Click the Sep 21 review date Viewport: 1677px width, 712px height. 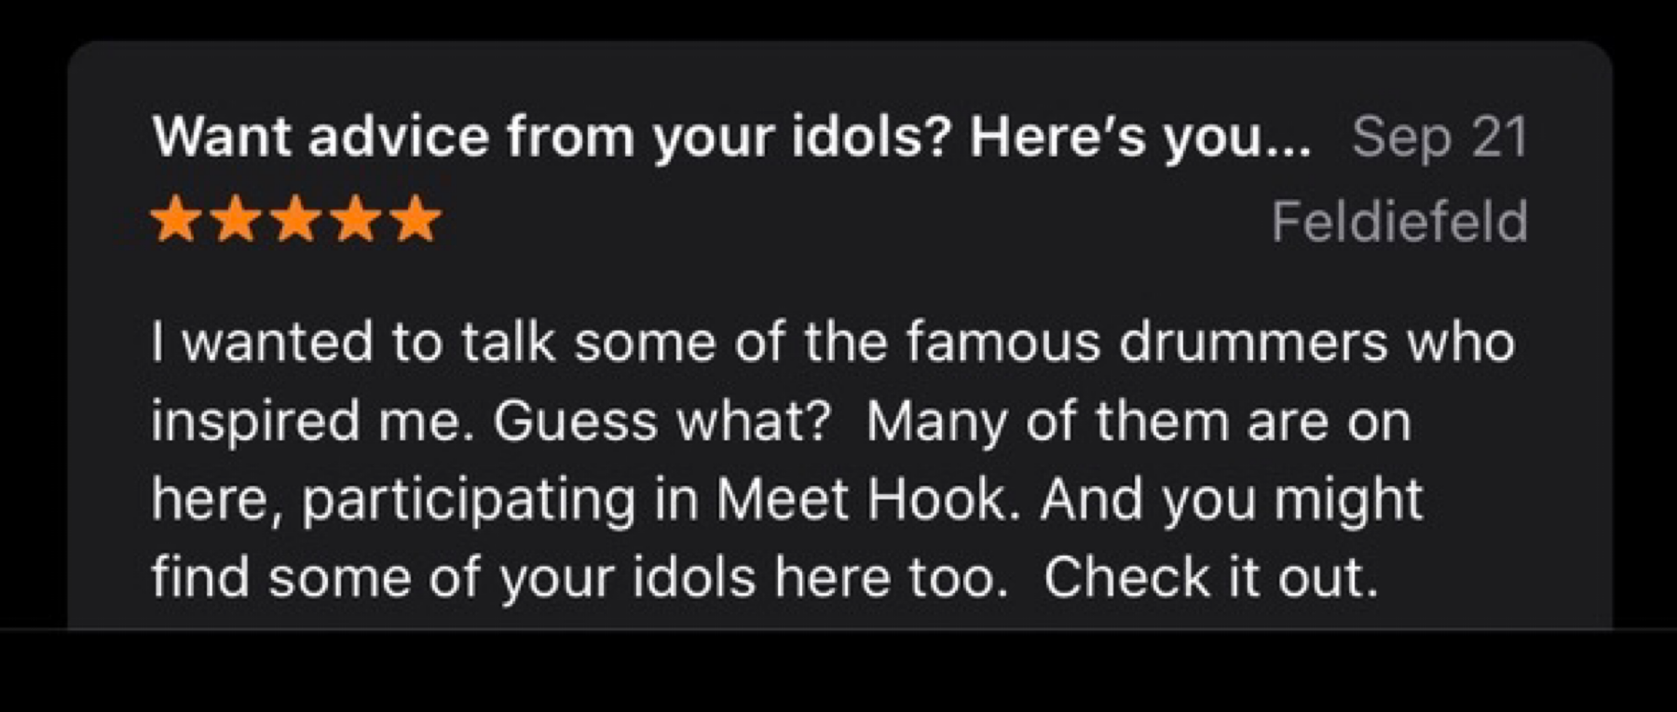(x=1439, y=139)
